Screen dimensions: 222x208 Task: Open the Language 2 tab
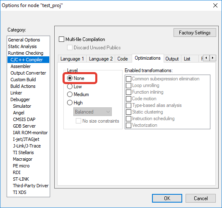101,59
